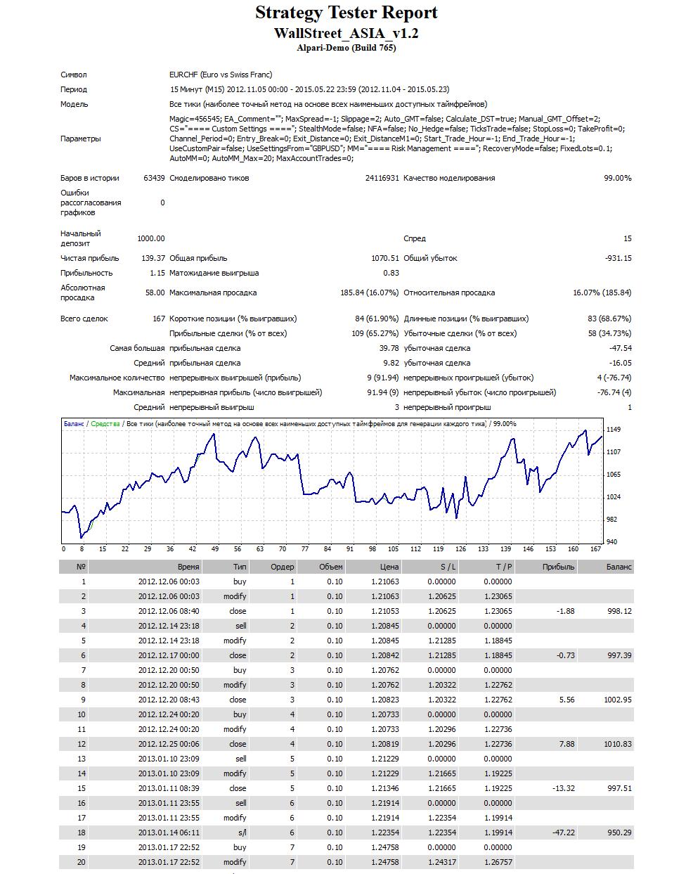
Task: Click the time cell '2013.01.17 22:52' in row 19
Action: click(x=169, y=847)
